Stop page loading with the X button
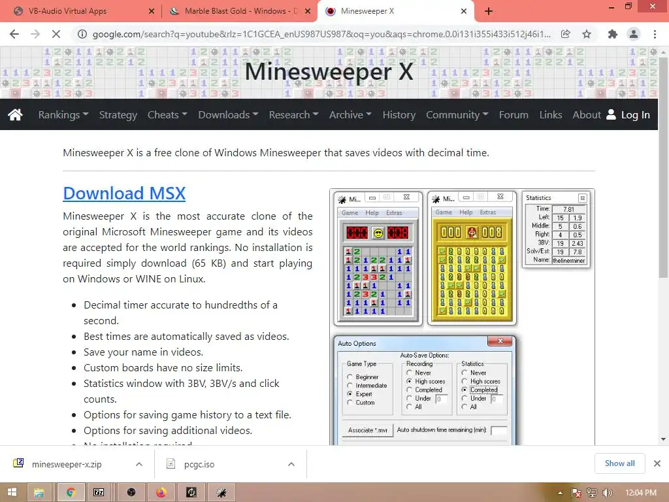 (56, 34)
